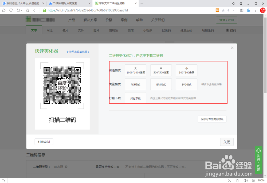Click the grey star in address bar
The width and height of the screenshot is (267, 183).
coord(223,10)
